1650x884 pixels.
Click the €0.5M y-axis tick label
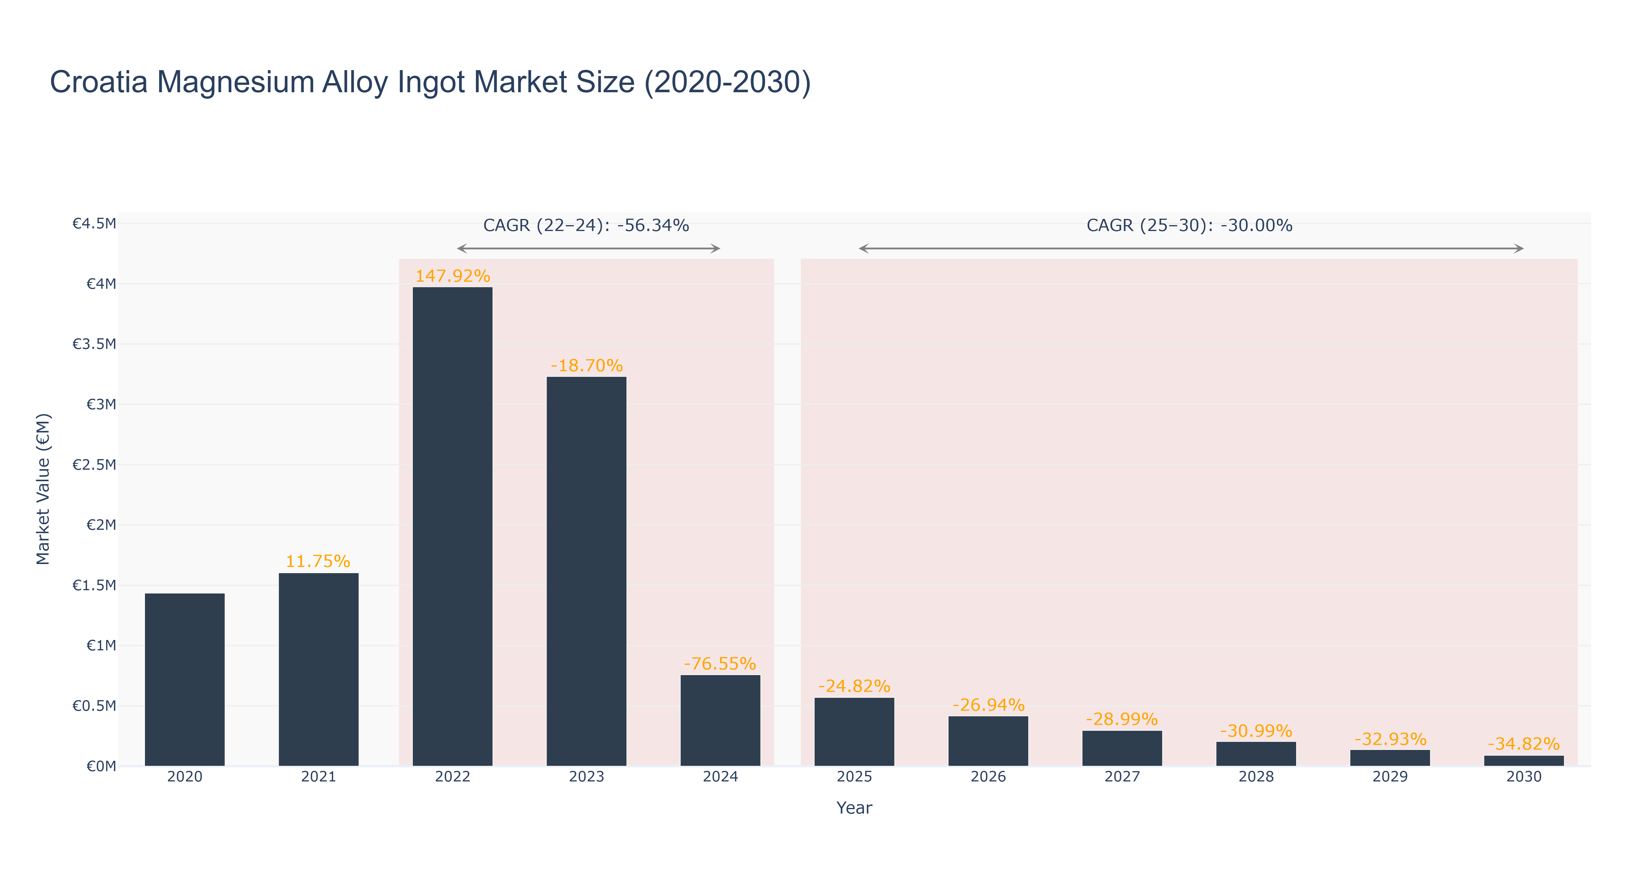pos(94,706)
